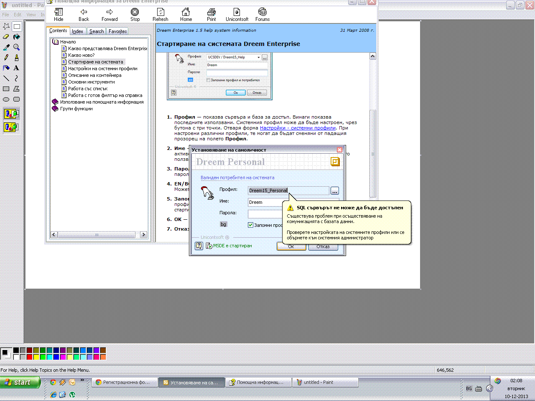Select opaque selection option in Paint toolbox

[x=11, y=114]
